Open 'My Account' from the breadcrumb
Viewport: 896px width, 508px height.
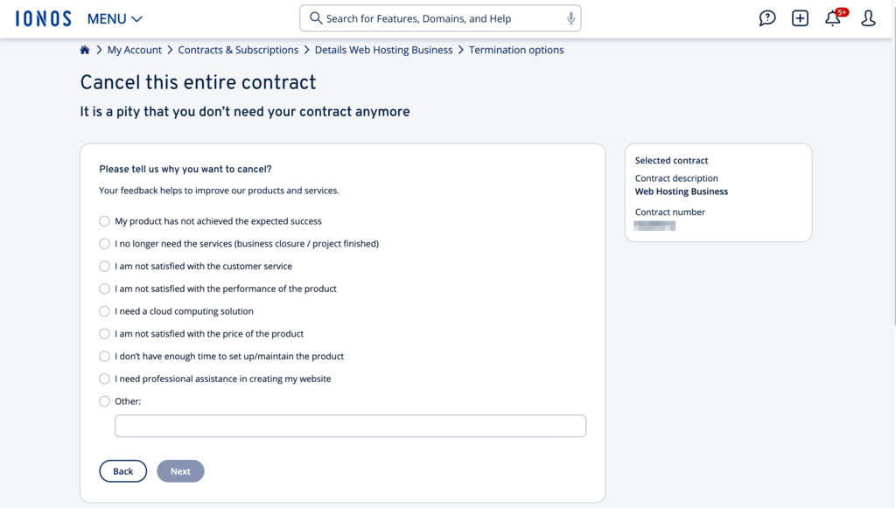135,50
